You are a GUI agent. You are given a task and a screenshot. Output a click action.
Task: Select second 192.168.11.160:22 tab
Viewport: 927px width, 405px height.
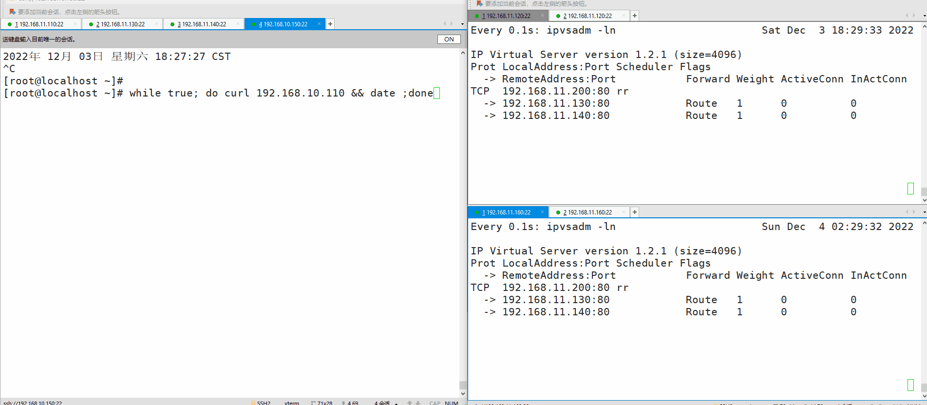point(587,212)
